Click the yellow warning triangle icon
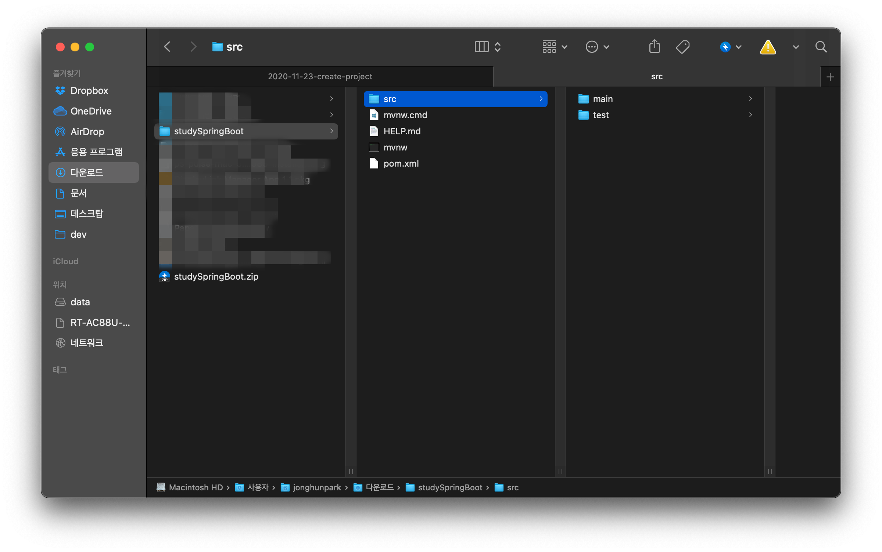Viewport: 882px width, 552px height. tap(768, 47)
